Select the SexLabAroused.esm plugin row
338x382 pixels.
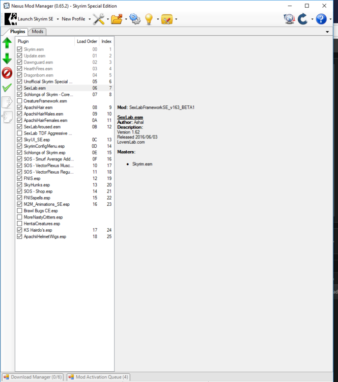click(x=65, y=127)
